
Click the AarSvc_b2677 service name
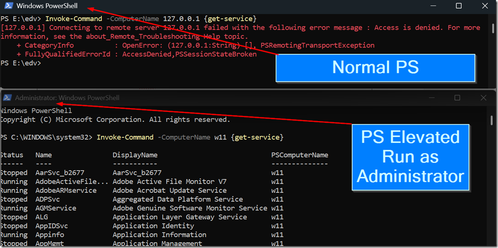click(x=60, y=173)
